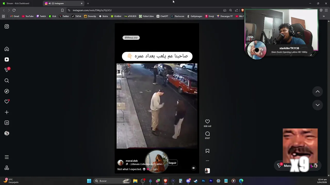Click the reel video to pause
Image resolution: width=330 pixels, height=185 pixels.
click(x=157, y=106)
